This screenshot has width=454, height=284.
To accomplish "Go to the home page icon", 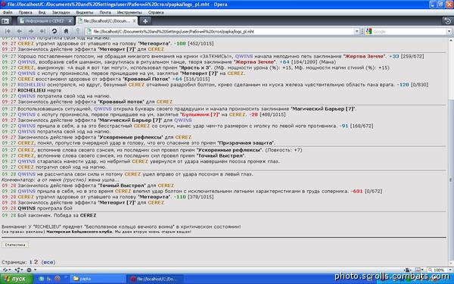I will pyautogui.click(x=66, y=31).
